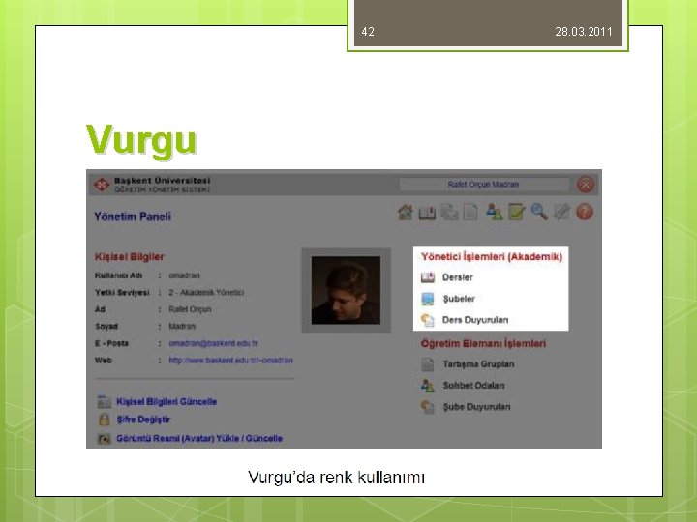The height and width of the screenshot is (522, 697).
Task: Click the Sohbet Odaları people icon
Action: click(427, 386)
